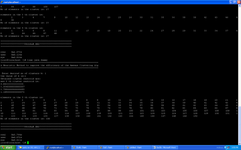Click 'elements in the 3 th cluster is:' line
Viewport: 241px width, 150px height.
pos(22,15)
